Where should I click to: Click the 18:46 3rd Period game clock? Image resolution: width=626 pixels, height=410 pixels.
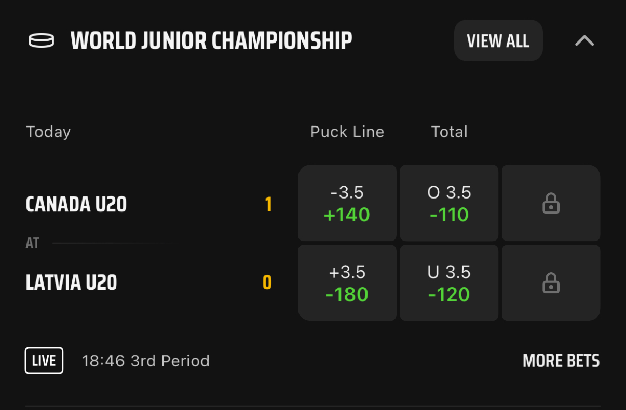pyautogui.click(x=146, y=361)
